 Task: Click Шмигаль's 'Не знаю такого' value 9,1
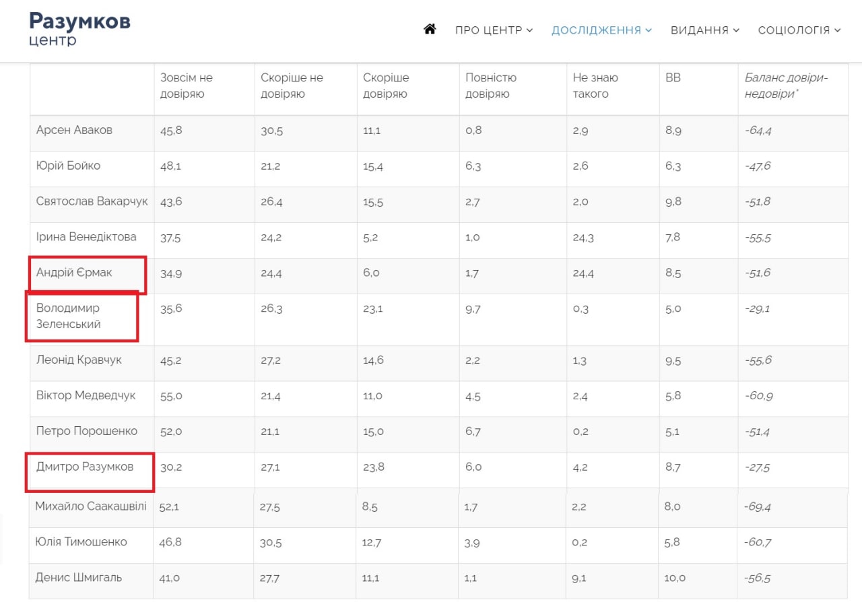point(578,578)
